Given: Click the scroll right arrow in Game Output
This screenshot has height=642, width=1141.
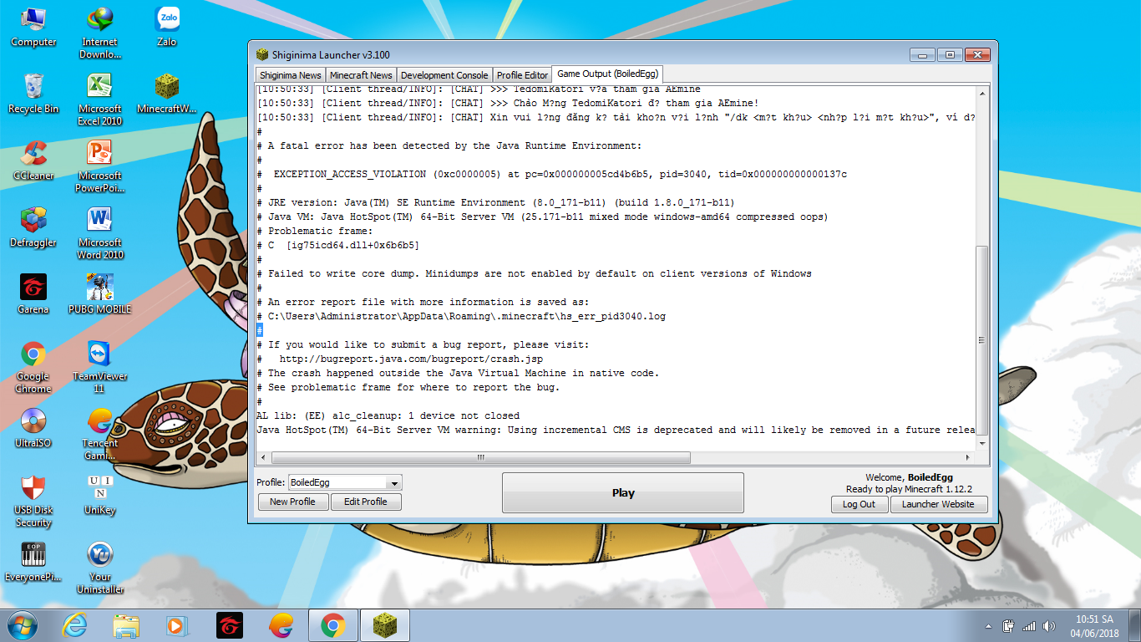Looking at the screenshot, I should pyautogui.click(x=969, y=457).
